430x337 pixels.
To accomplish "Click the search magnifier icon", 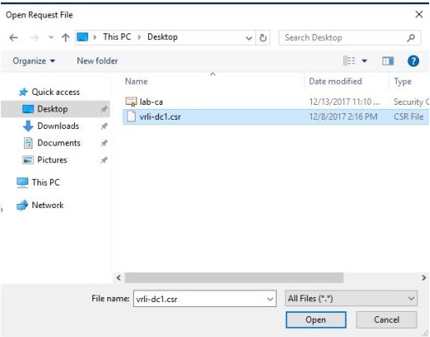I will pyautogui.click(x=411, y=37).
